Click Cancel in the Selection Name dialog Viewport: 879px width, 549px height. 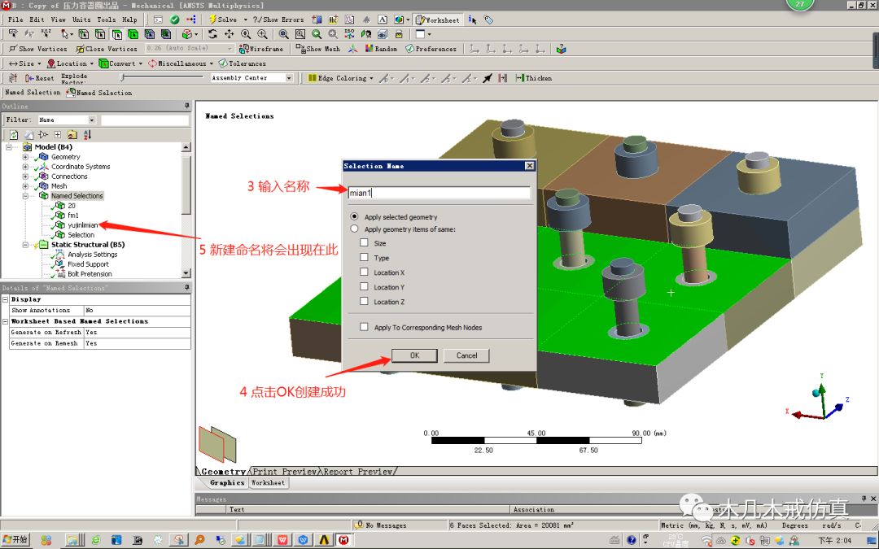pyautogui.click(x=469, y=355)
